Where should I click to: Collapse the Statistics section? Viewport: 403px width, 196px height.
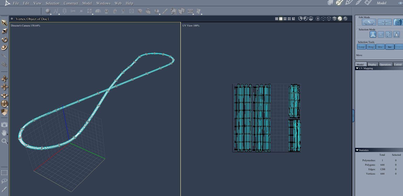pos(357,150)
